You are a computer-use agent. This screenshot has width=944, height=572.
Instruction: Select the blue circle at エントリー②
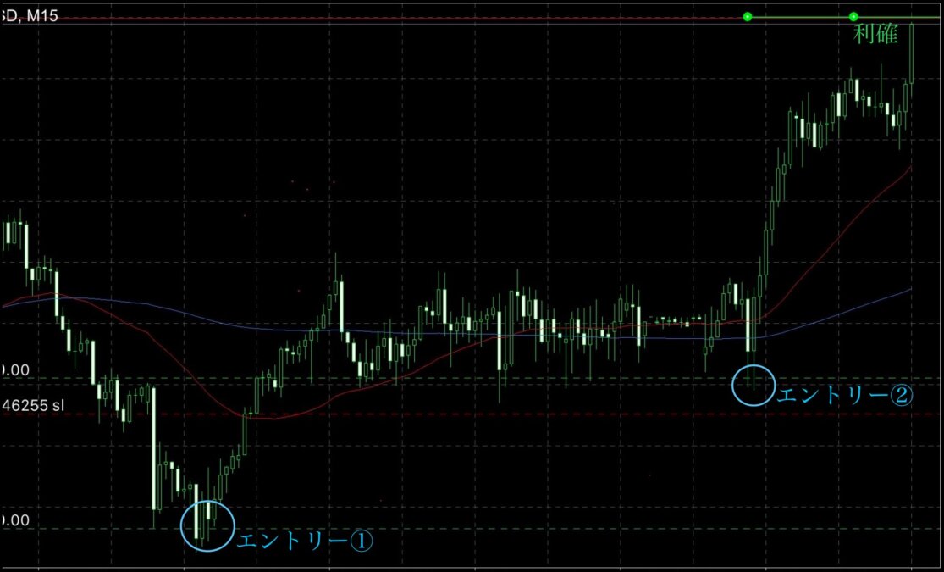point(752,384)
